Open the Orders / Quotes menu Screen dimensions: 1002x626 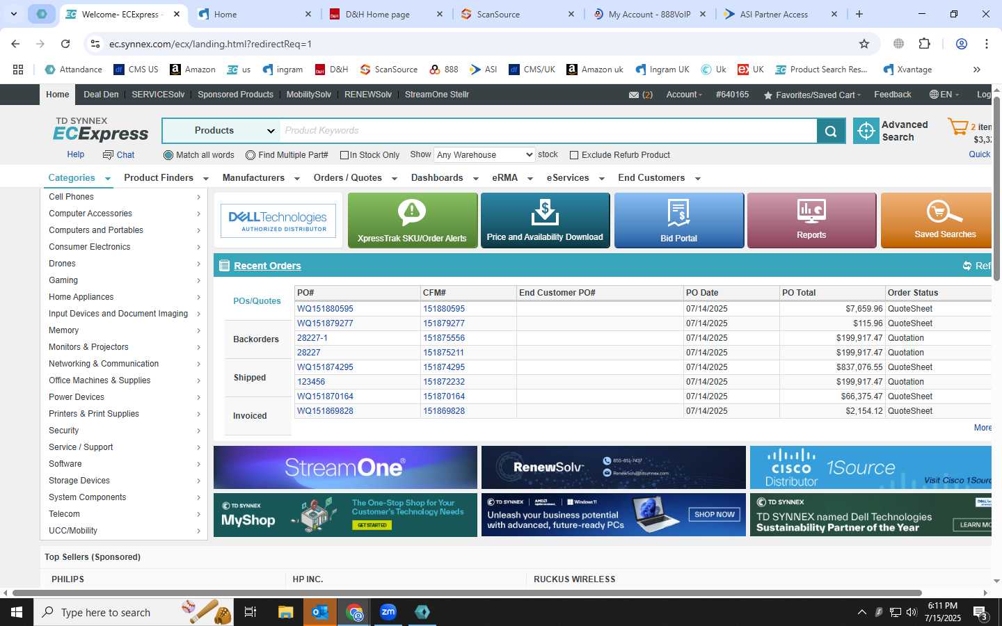tap(355, 178)
